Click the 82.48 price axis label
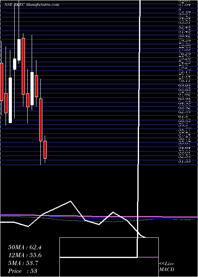The image size is (198, 277). (185, 27)
